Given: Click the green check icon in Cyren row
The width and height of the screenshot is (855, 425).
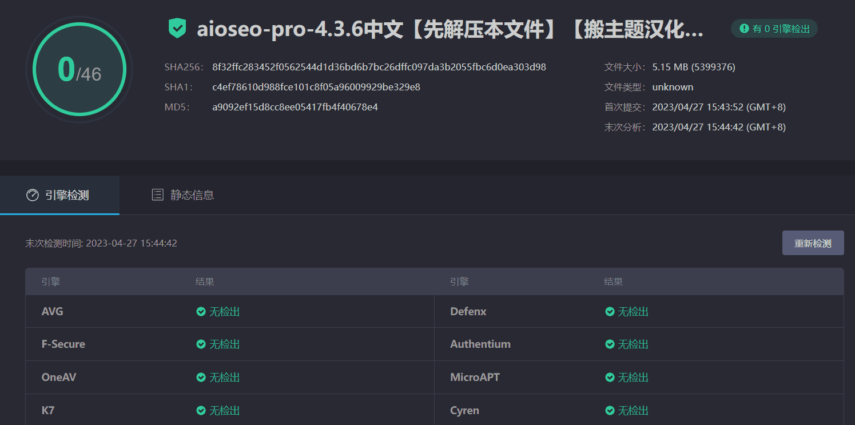Looking at the screenshot, I should coord(610,411).
